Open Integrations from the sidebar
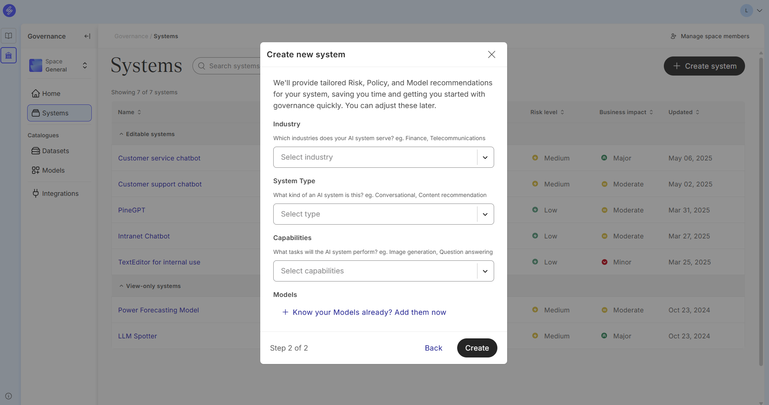Viewport: 769px width, 405px height. pyautogui.click(x=60, y=193)
